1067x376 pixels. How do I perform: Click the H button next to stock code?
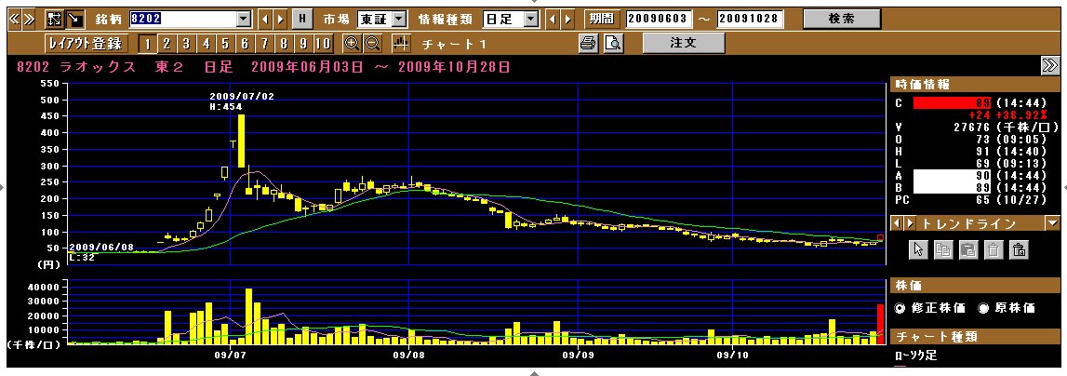pyautogui.click(x=302, y=19)
